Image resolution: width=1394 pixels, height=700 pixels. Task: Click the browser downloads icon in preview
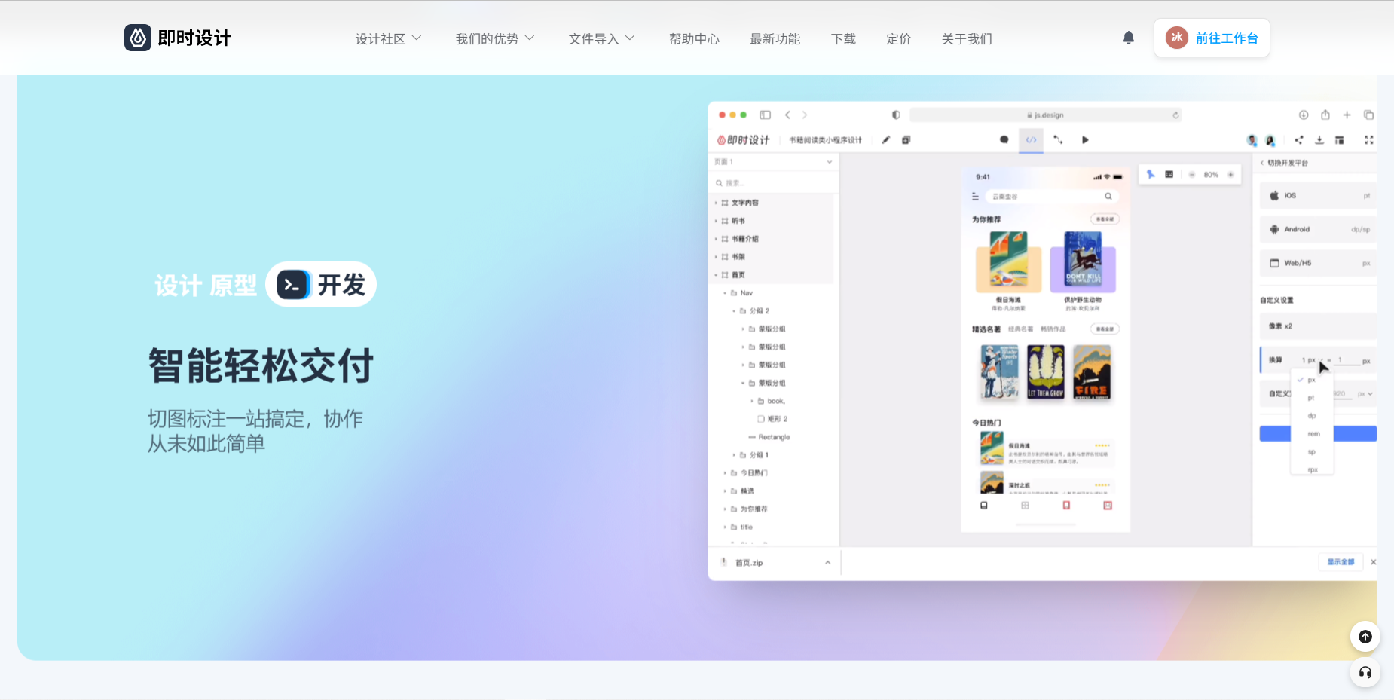tap(1304, 115)
